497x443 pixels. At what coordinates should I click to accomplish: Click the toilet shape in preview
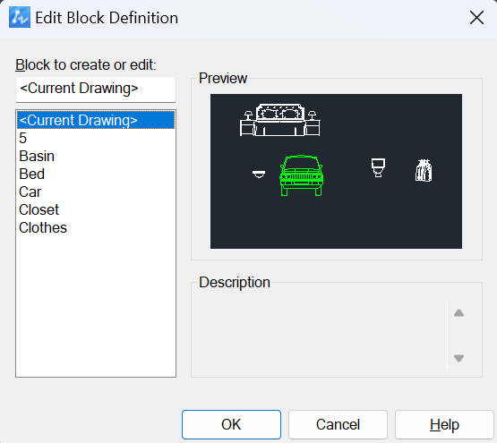(378, 167)
